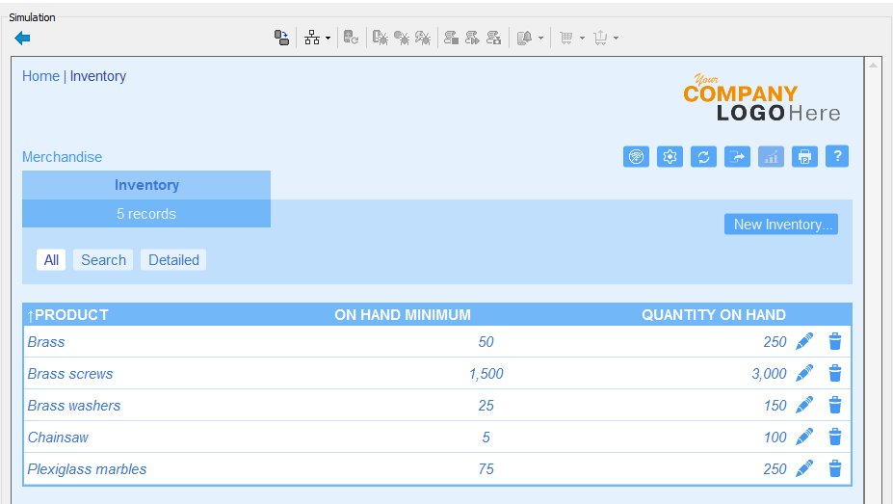The height and width of the screenshot is (504, 893).
Task: Click the refresh records icon
Action: (x=703, y=156)
